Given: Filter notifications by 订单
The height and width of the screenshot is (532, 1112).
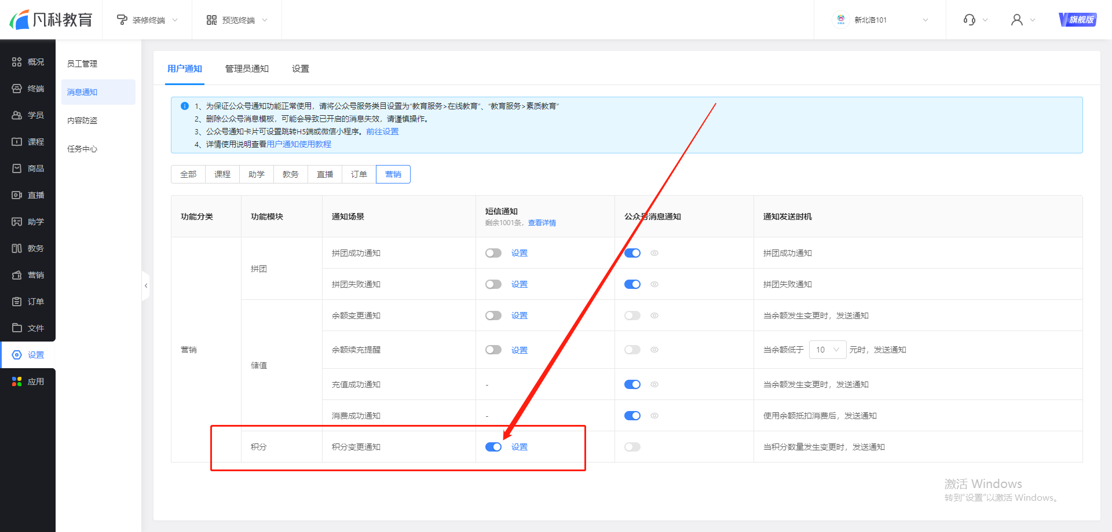Looking at the screenshot, I should click(x=359, y=174).
